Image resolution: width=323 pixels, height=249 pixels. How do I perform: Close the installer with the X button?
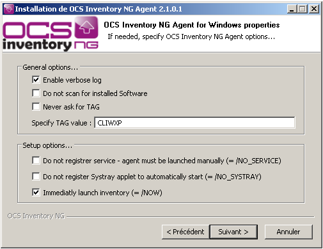(314, 9)
